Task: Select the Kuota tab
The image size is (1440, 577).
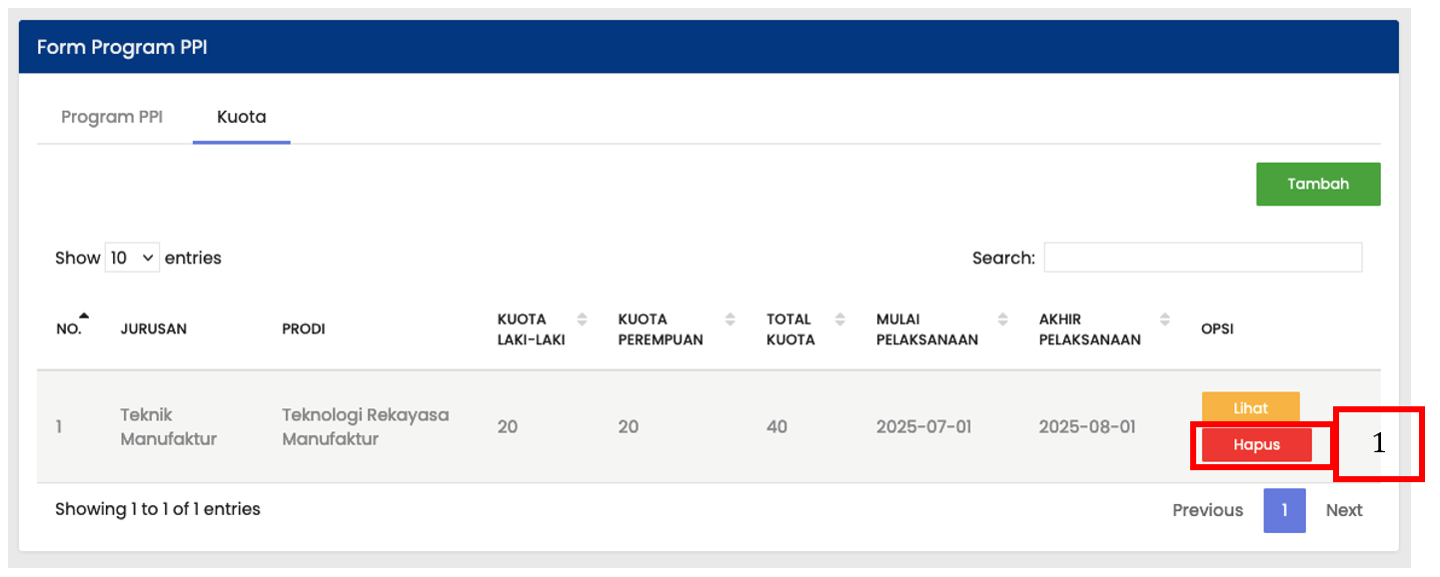Action: (242, 117)
